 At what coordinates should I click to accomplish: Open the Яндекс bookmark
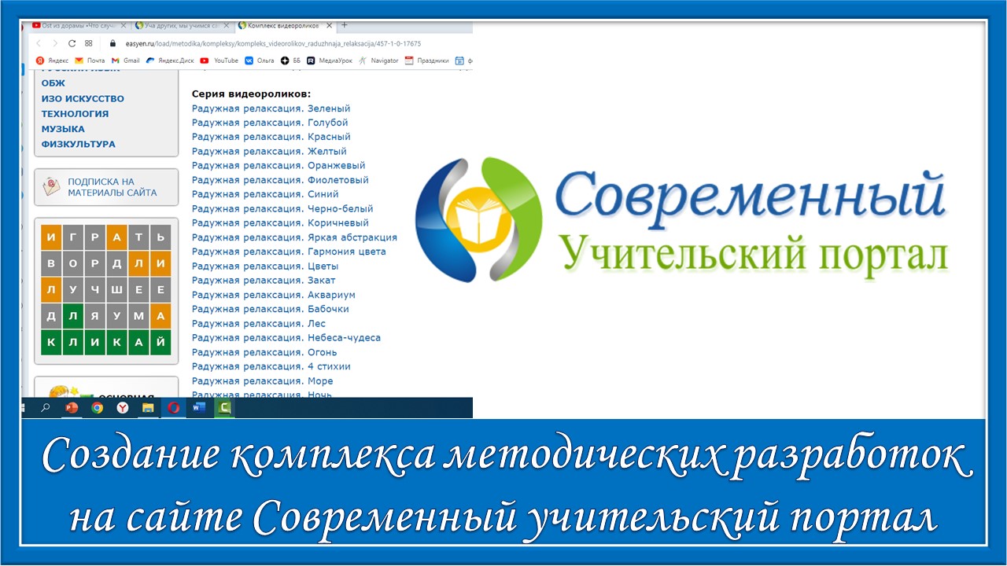(x=52, y=61)
